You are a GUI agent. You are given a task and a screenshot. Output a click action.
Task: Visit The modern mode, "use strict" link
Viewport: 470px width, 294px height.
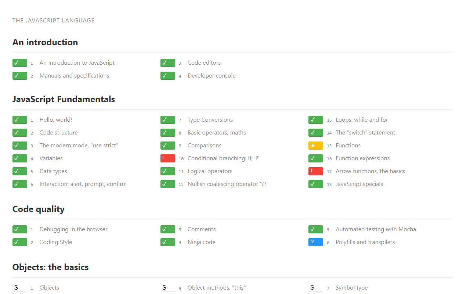pos(79,146)
